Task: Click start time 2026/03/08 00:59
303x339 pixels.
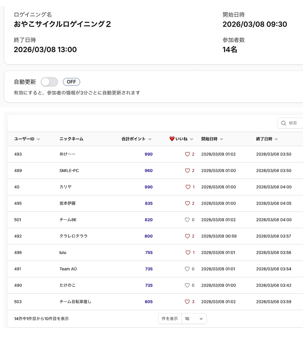Action: click(x=219, y=236)
